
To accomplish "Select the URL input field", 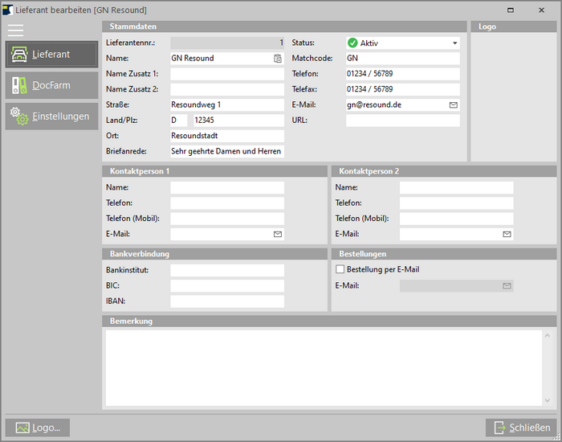I will tap(402, 121).
